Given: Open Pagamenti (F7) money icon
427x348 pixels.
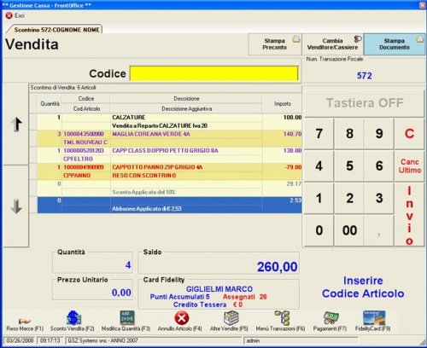Looking at the screenshot, I should pos(330,318).
